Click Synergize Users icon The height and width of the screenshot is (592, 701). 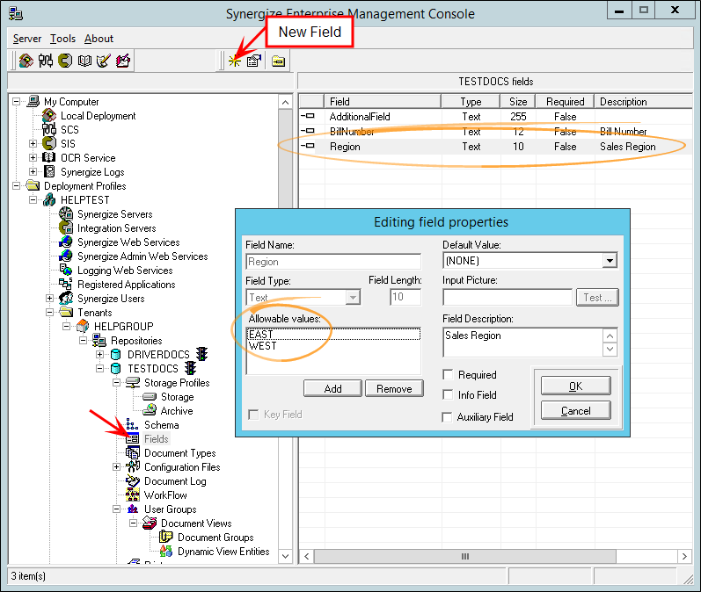point(66,299)
